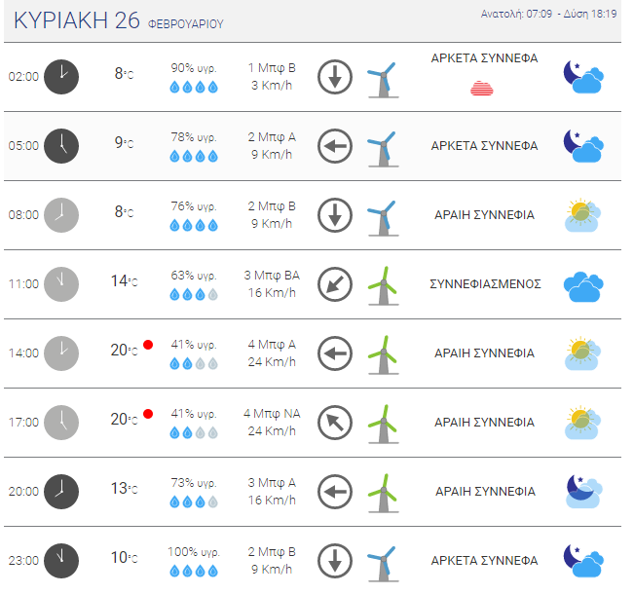Click the wind turbine icon at 14:00
Image resolution: width=634 pixels, height=594 pixels.
pos(383,353)
